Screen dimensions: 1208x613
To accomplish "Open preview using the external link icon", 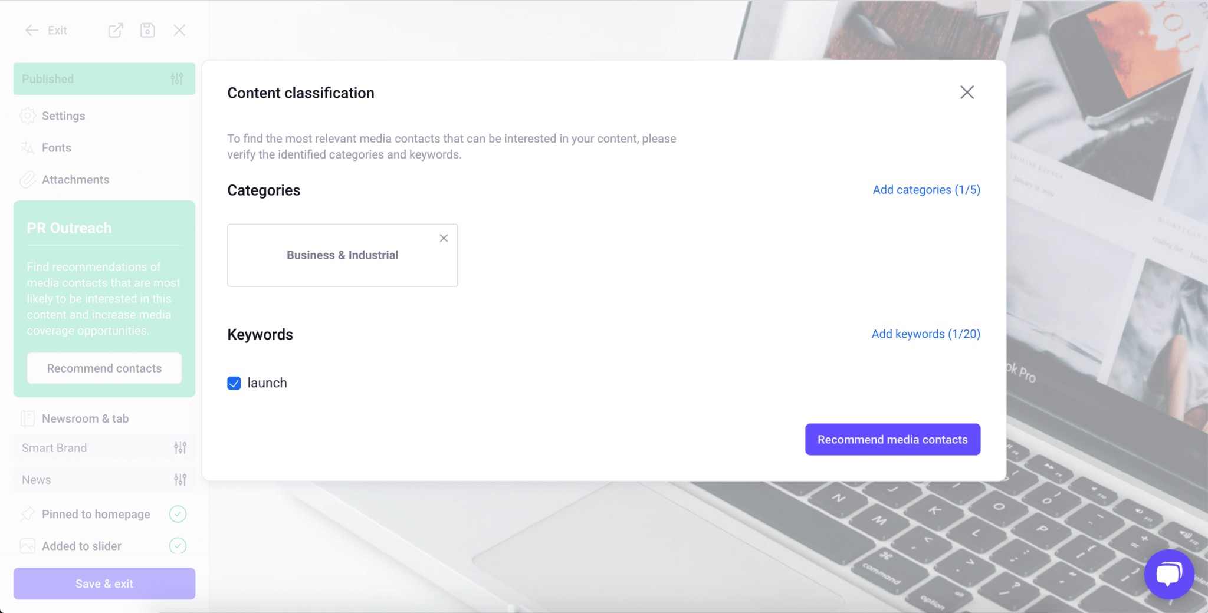I will pos(116,29).
